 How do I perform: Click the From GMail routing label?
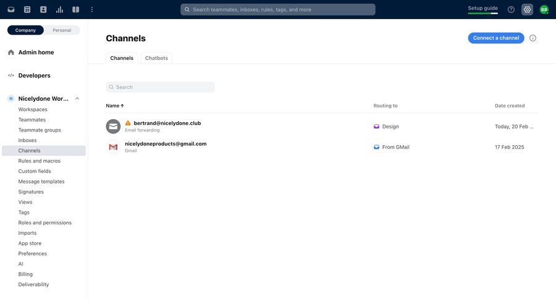tap(396, 147)
